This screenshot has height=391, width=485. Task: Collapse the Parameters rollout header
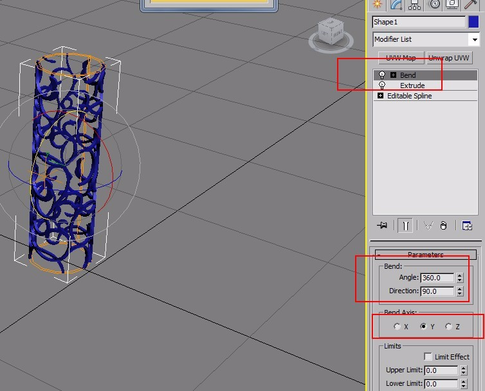click(x=426, y=255)
